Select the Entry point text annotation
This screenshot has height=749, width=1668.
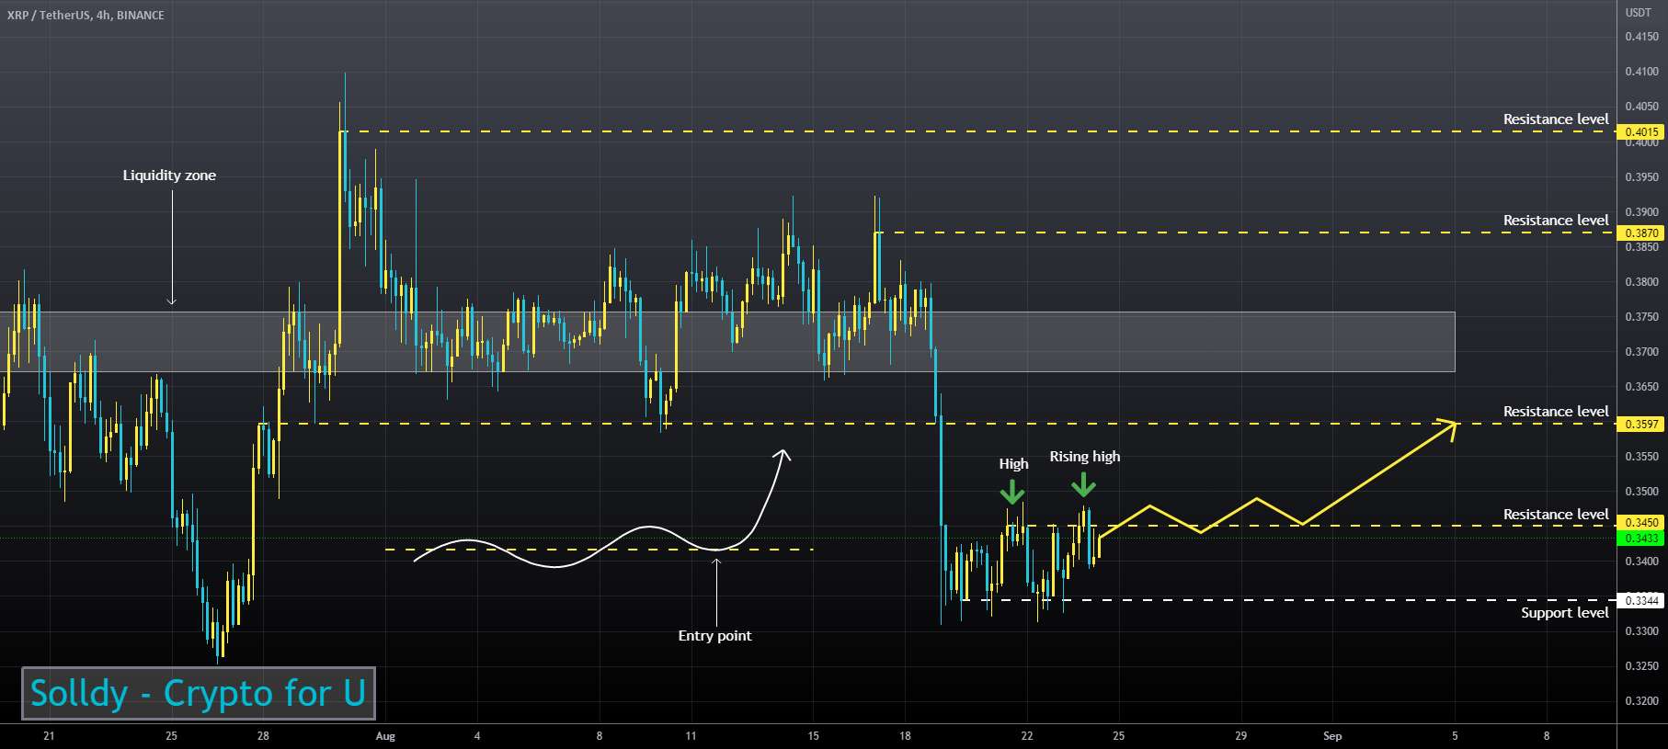(x=714, y=636)
